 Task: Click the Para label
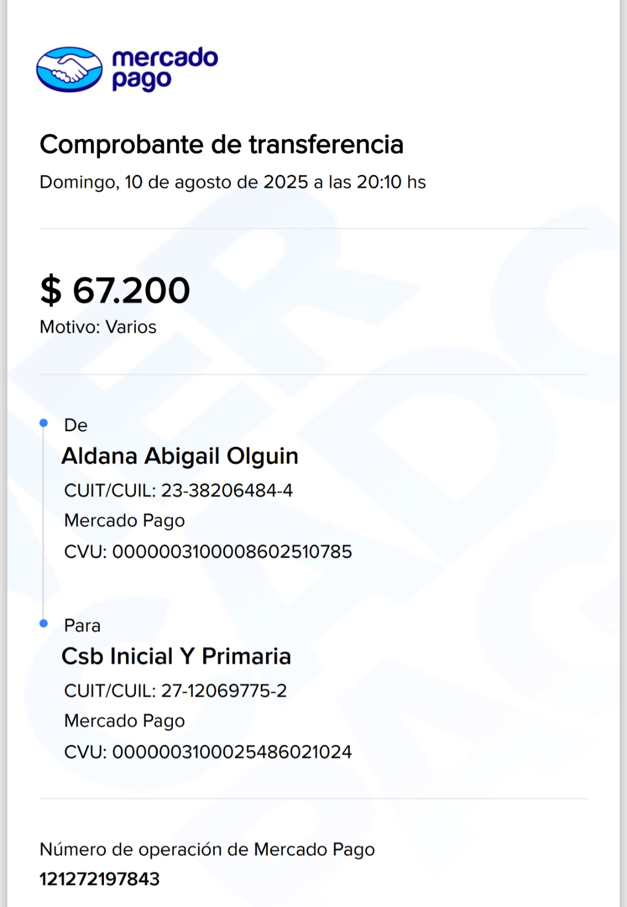point(82,626)
